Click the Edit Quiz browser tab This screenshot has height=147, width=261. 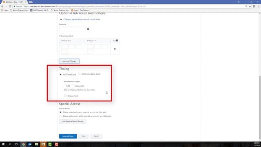pos(14,2)
